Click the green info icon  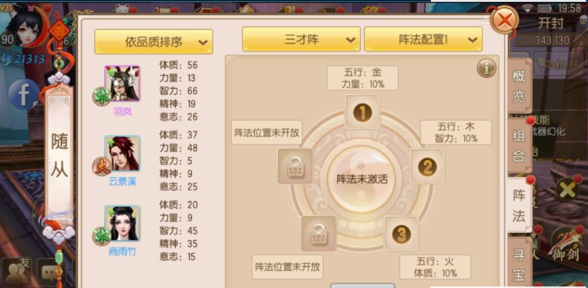point(486,68)
